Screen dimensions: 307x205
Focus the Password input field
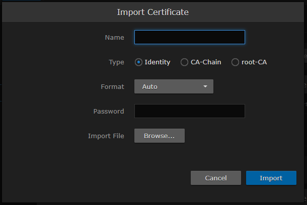tap(189, 111)
